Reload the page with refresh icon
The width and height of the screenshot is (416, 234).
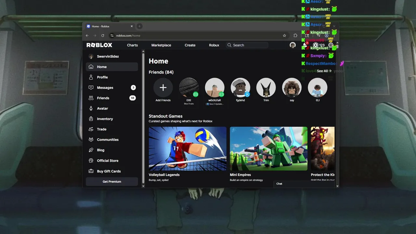coord(103,35)
